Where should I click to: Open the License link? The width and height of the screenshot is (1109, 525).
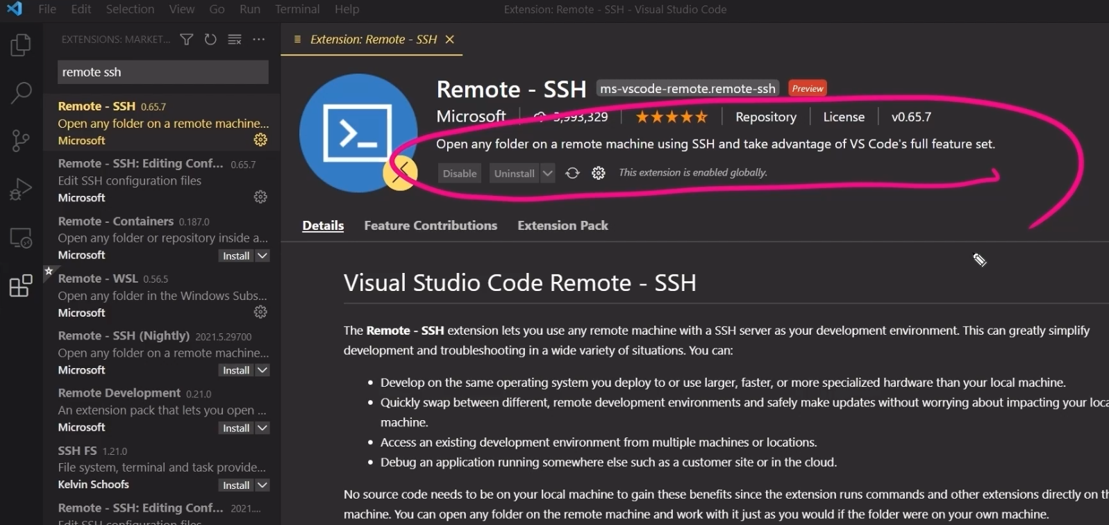pos(844,117)
